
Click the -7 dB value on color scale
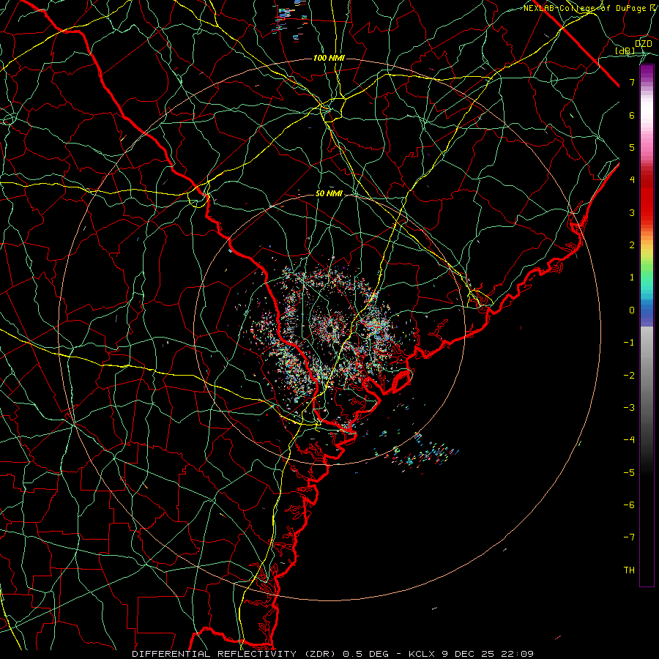tap(629, 537)
